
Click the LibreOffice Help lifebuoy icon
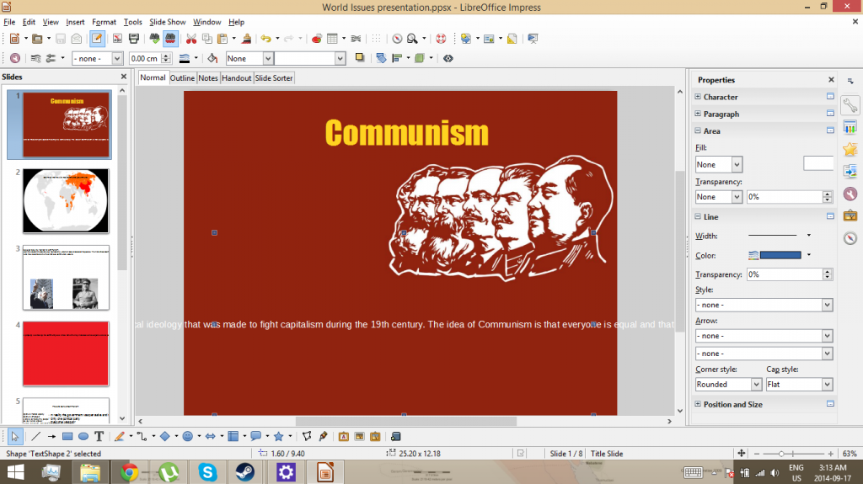click(441, 39)
